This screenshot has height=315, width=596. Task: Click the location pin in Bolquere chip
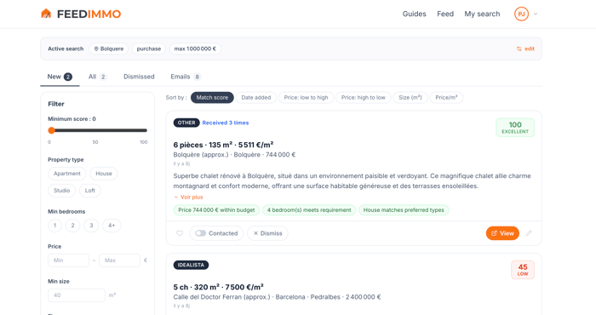pos(96,49)
